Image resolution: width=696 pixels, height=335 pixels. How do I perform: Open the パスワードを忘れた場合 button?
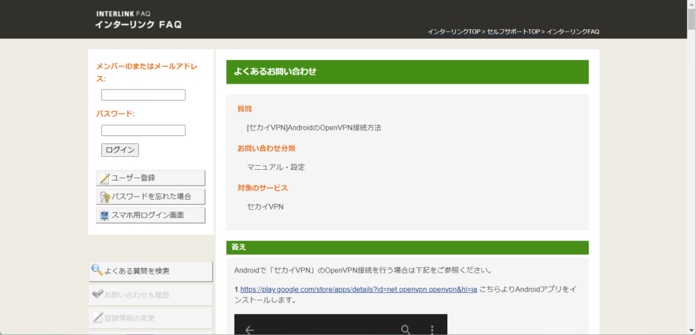(150, 196)
